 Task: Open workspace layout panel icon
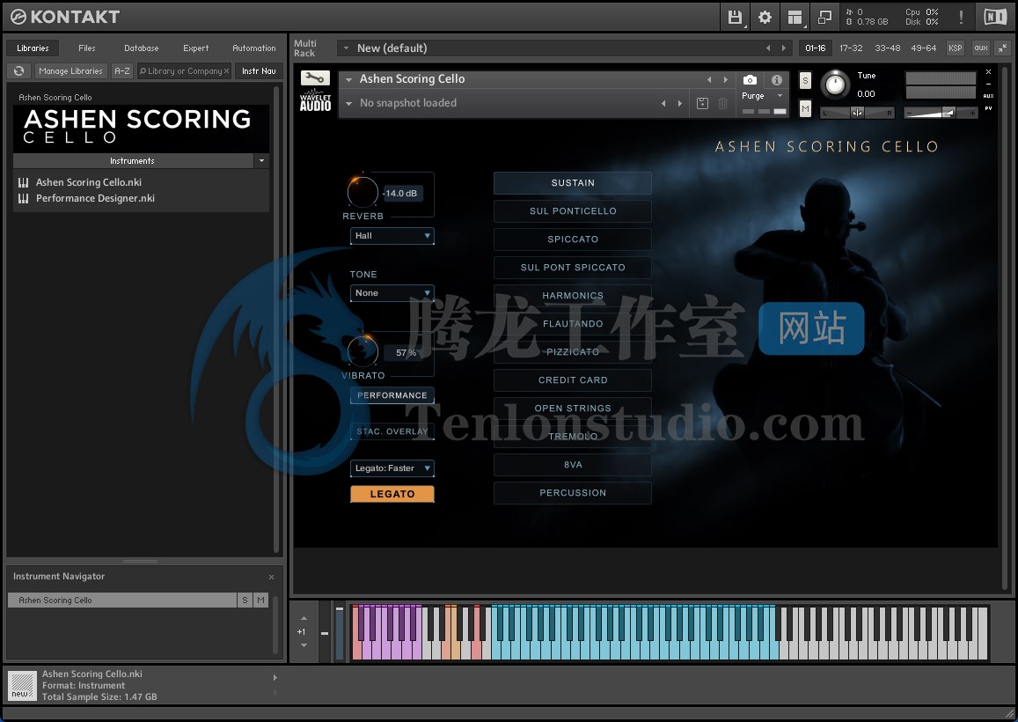click(795, 17)
